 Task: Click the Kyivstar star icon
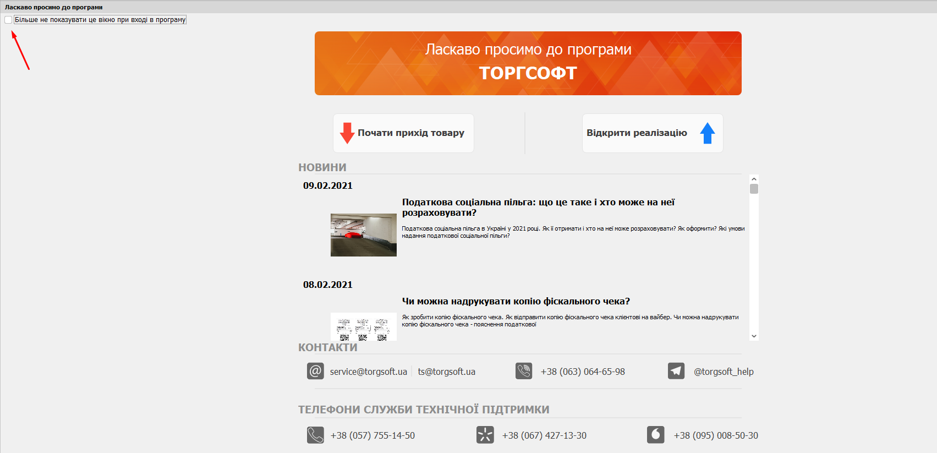coord(485,435)
